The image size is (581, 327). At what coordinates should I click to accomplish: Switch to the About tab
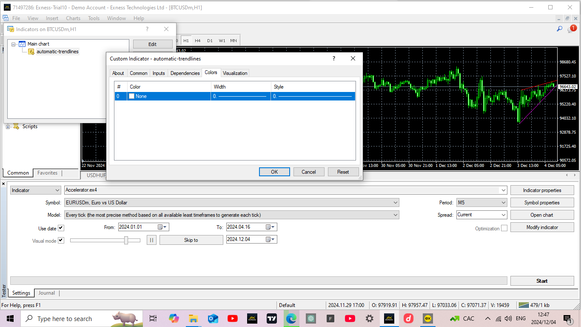pos(118,73)
